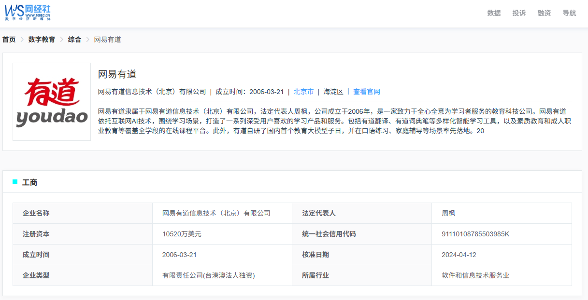588x300 pixels.
Task: Open the 北京市 city link
Action: click(303, 92)
